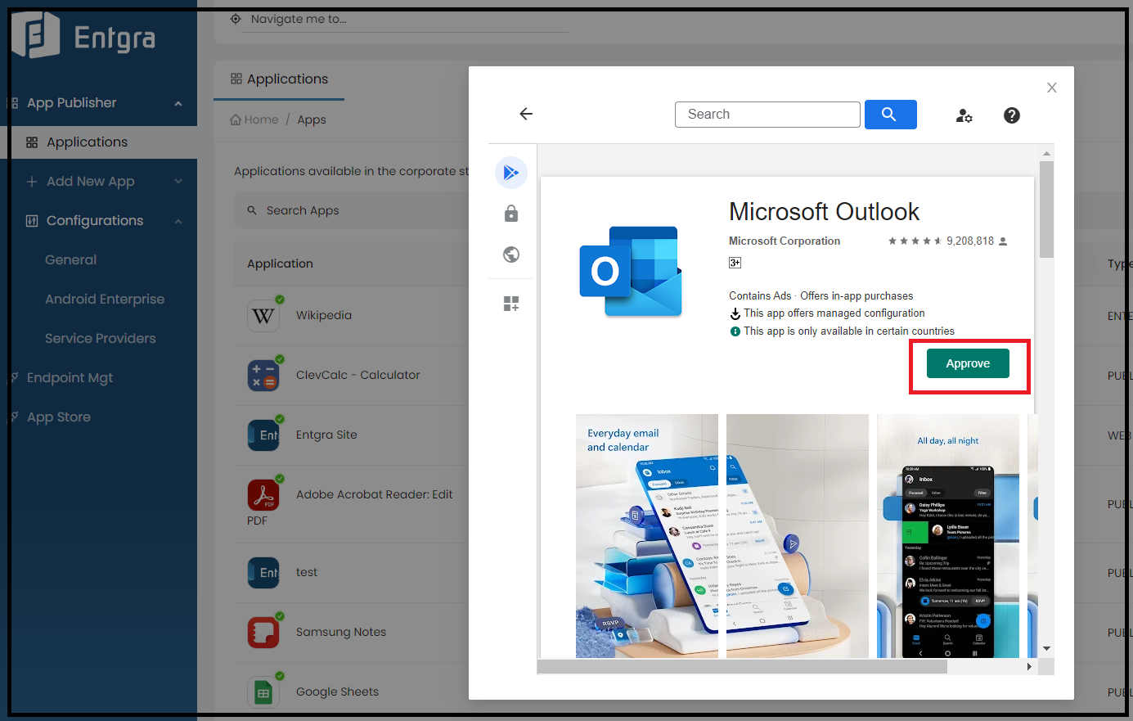1133x721 pixels.
Task: Click the scroll down arrow in dialog
Action: coord(1046,649)
